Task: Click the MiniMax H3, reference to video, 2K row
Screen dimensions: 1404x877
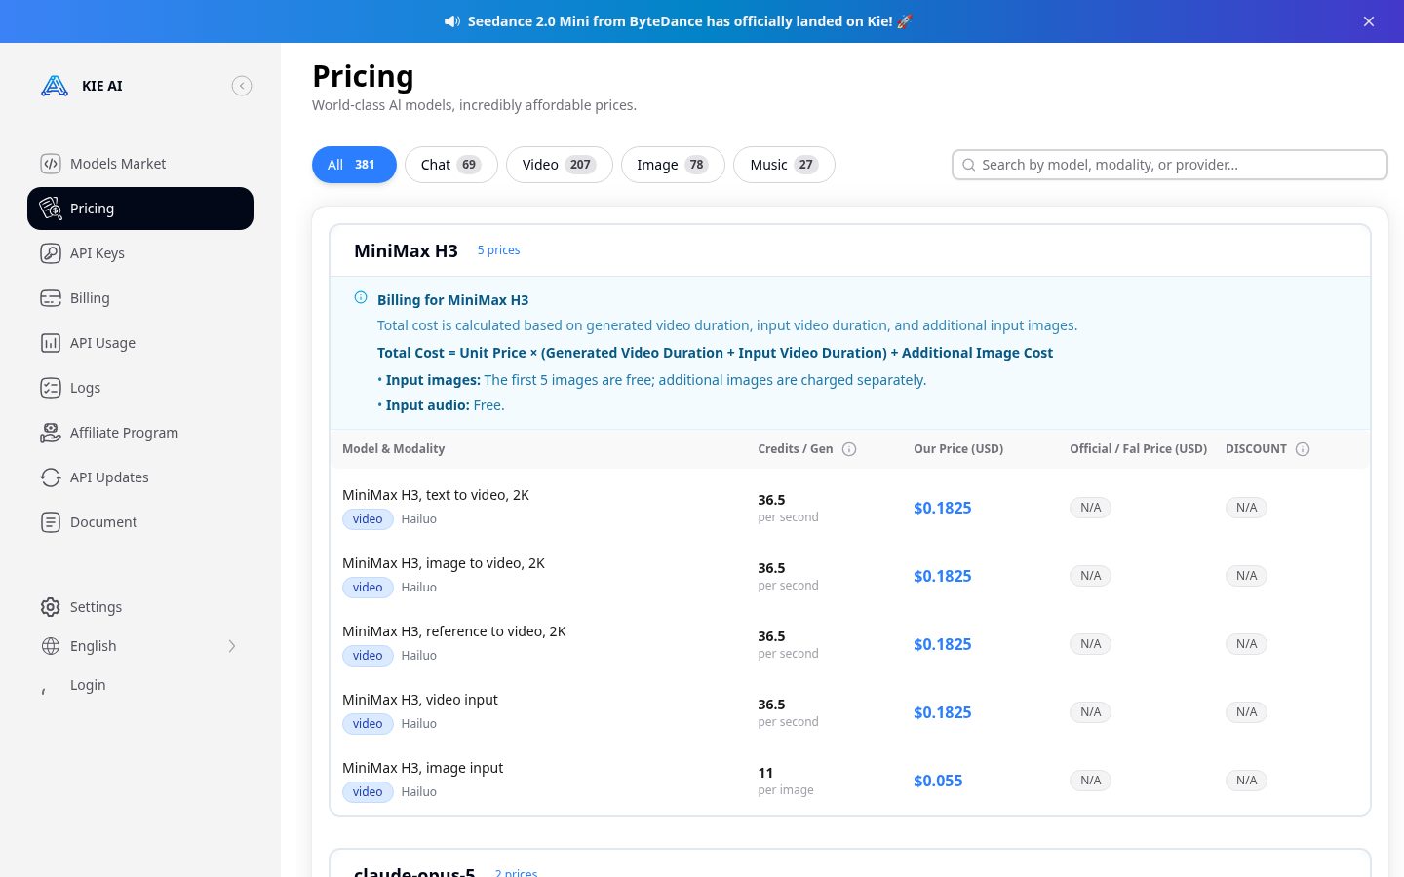Action: (x=850, y=643)
